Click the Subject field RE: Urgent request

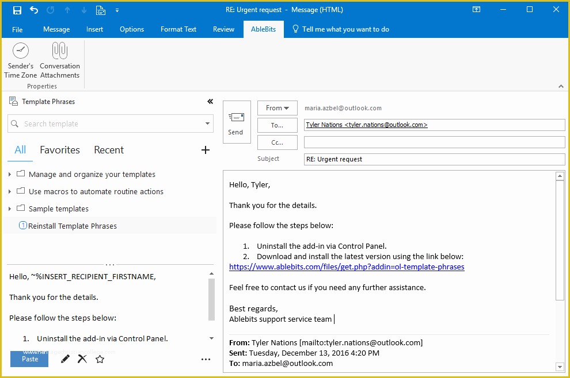pos(434,159)
